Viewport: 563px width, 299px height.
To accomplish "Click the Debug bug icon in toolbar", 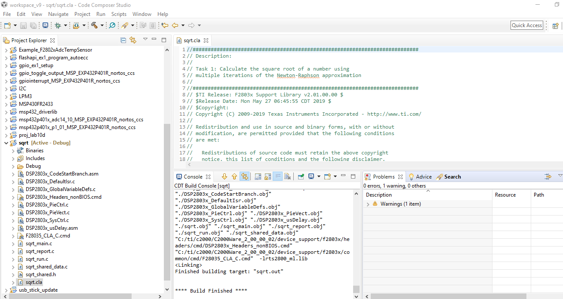I will (x=58, y=26).
